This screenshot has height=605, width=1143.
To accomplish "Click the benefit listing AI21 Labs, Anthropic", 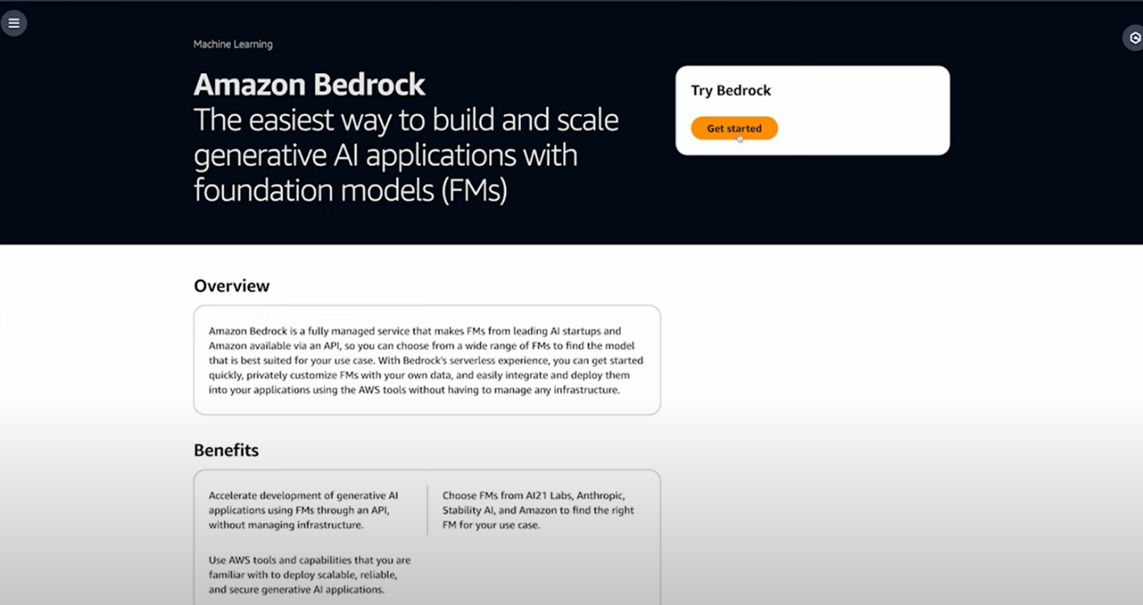I will pos(538,510).
